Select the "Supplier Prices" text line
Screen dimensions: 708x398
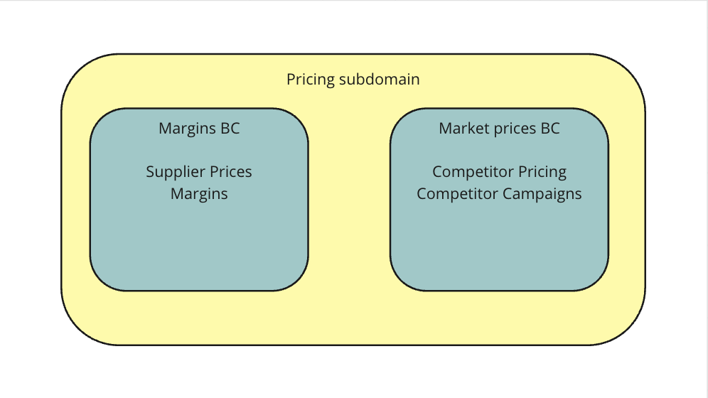[199, 172]
